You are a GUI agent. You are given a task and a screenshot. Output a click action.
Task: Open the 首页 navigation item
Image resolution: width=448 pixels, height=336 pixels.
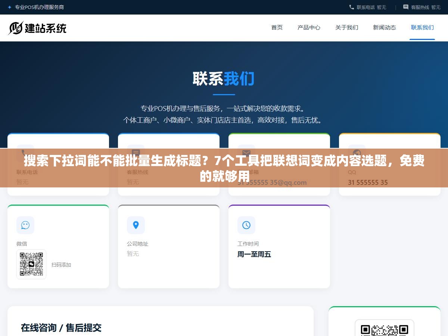pos(277,28)
